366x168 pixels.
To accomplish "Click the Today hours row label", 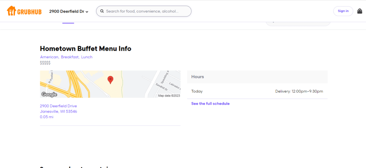I will 197,91.
